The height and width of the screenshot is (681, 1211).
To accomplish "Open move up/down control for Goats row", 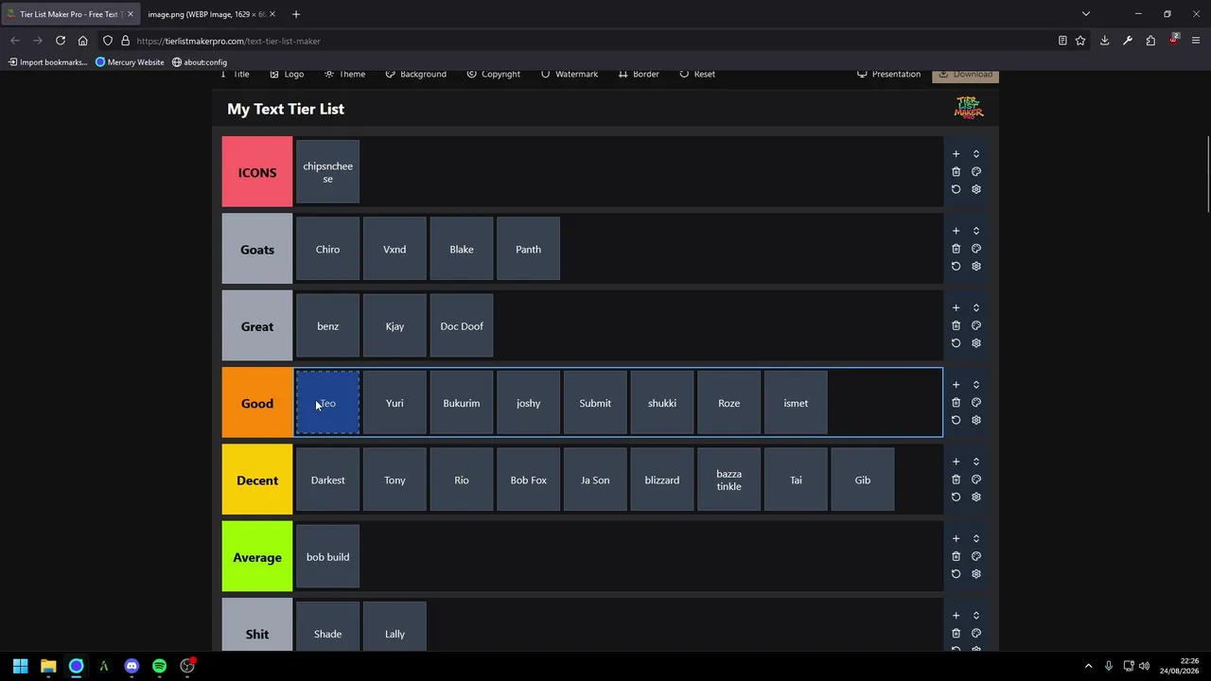I will pos(976,231).
